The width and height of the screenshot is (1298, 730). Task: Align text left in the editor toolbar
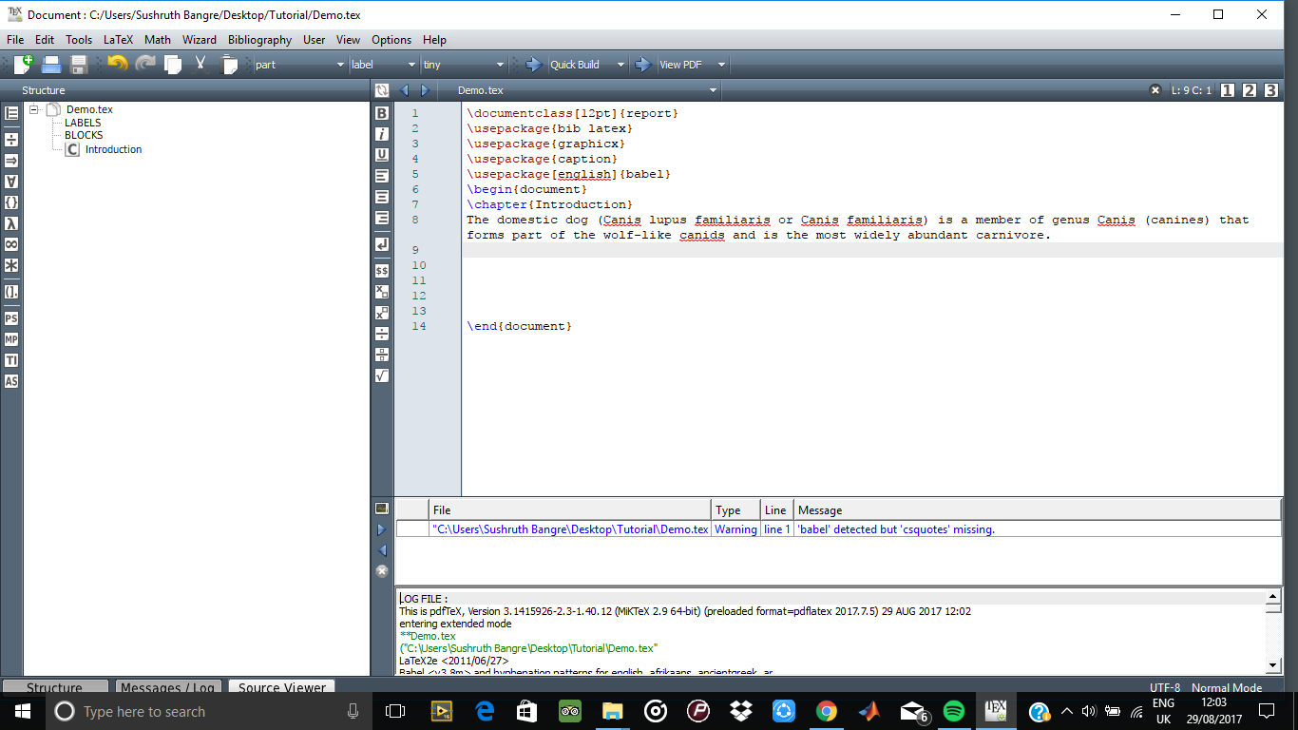click(x=382, y=176)
